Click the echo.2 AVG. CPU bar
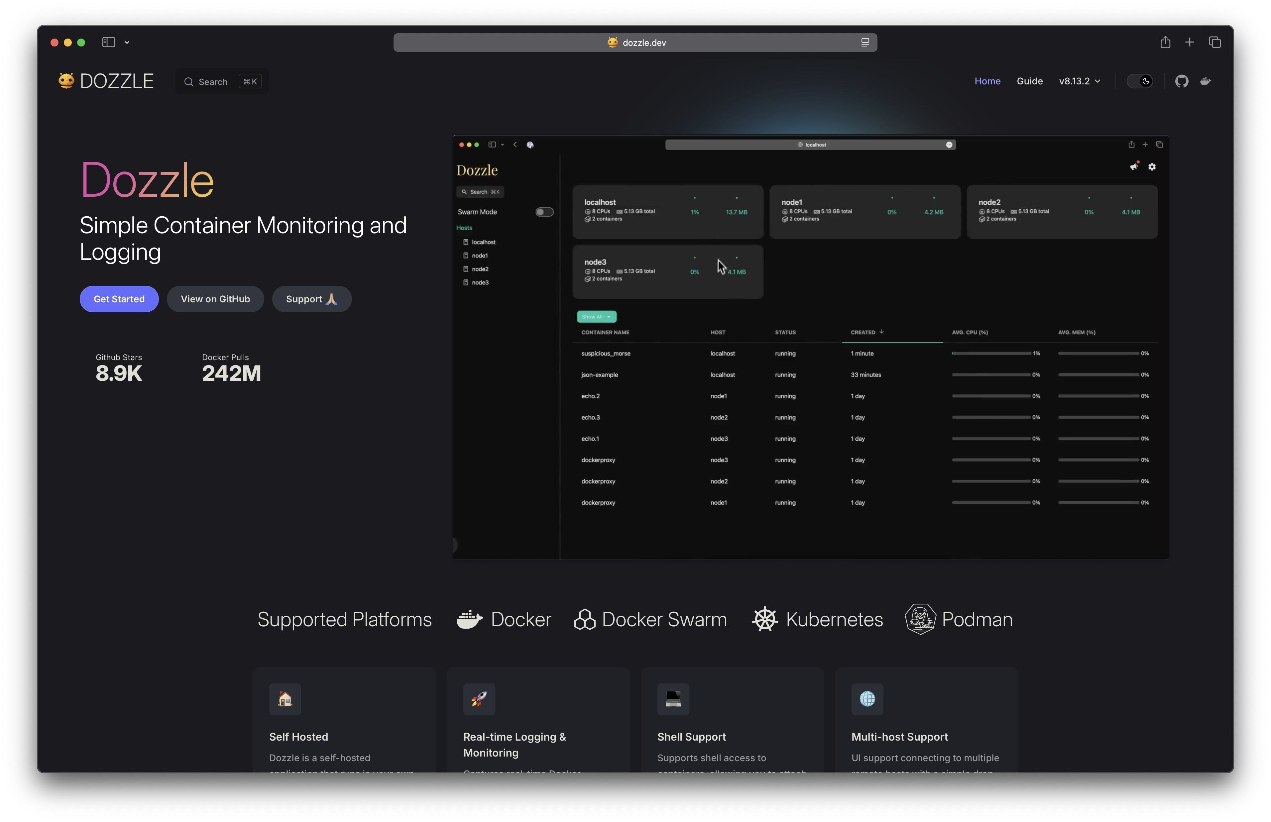 point(991,396)
